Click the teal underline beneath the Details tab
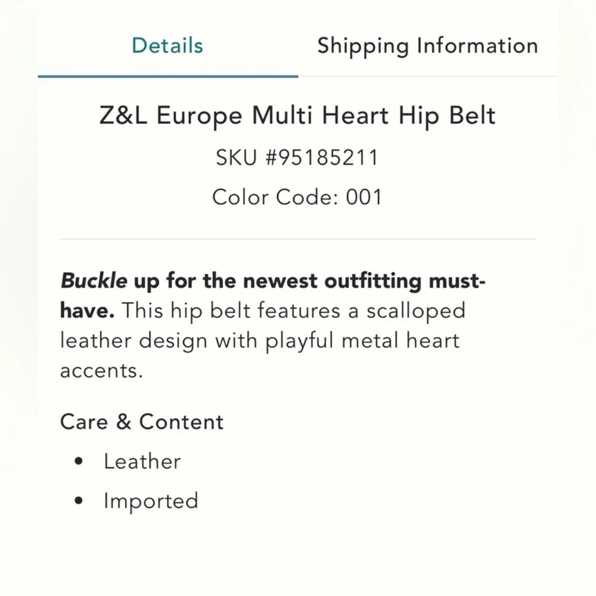The height and width of the screenshot is (596, 596). pos(168,76)
